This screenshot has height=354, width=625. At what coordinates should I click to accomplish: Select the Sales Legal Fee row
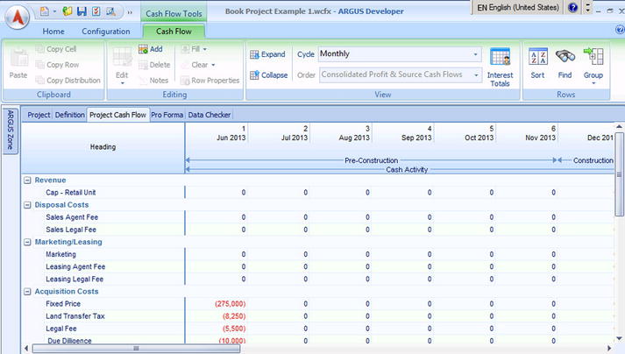tap(71, 230)
